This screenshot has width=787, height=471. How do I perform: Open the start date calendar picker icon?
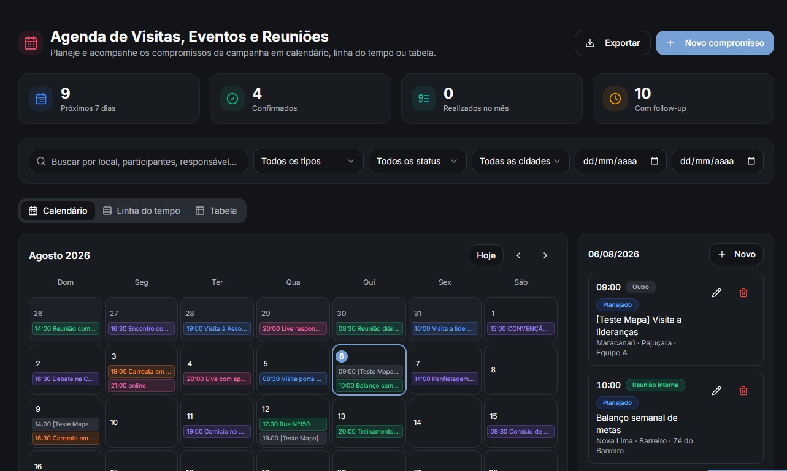(654, 161)
